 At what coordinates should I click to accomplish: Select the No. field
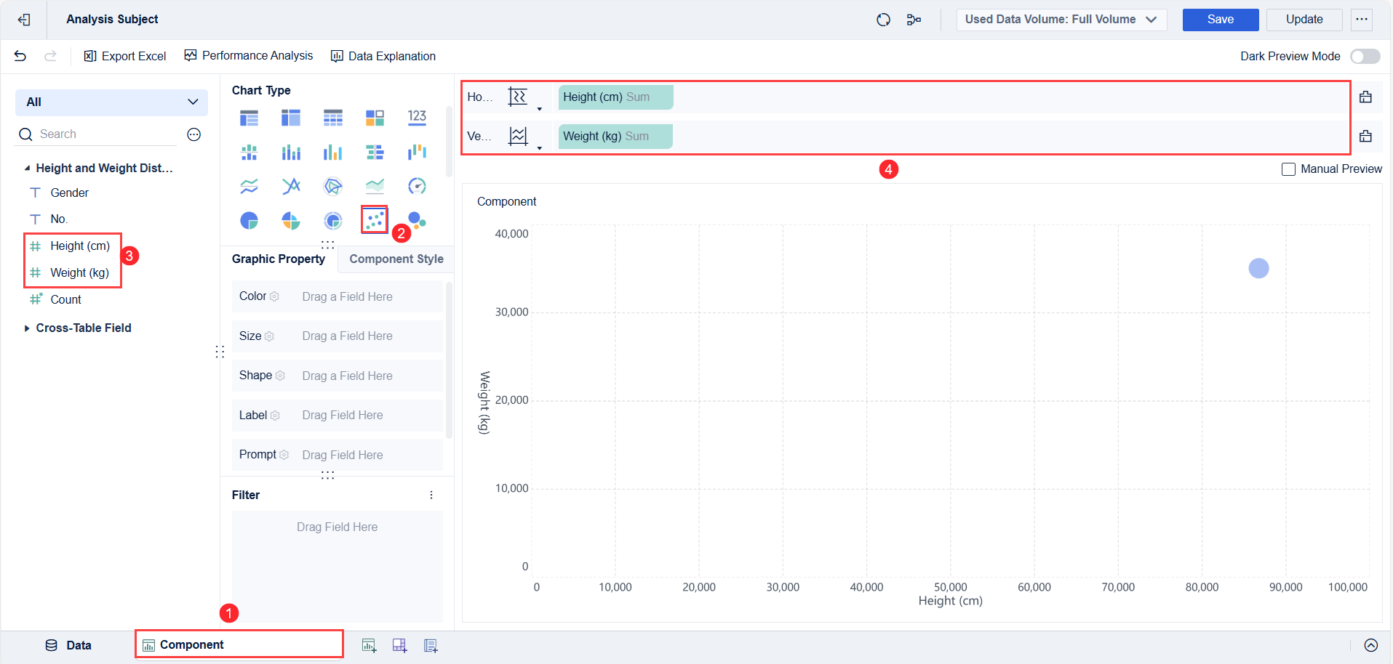point(58,219)
